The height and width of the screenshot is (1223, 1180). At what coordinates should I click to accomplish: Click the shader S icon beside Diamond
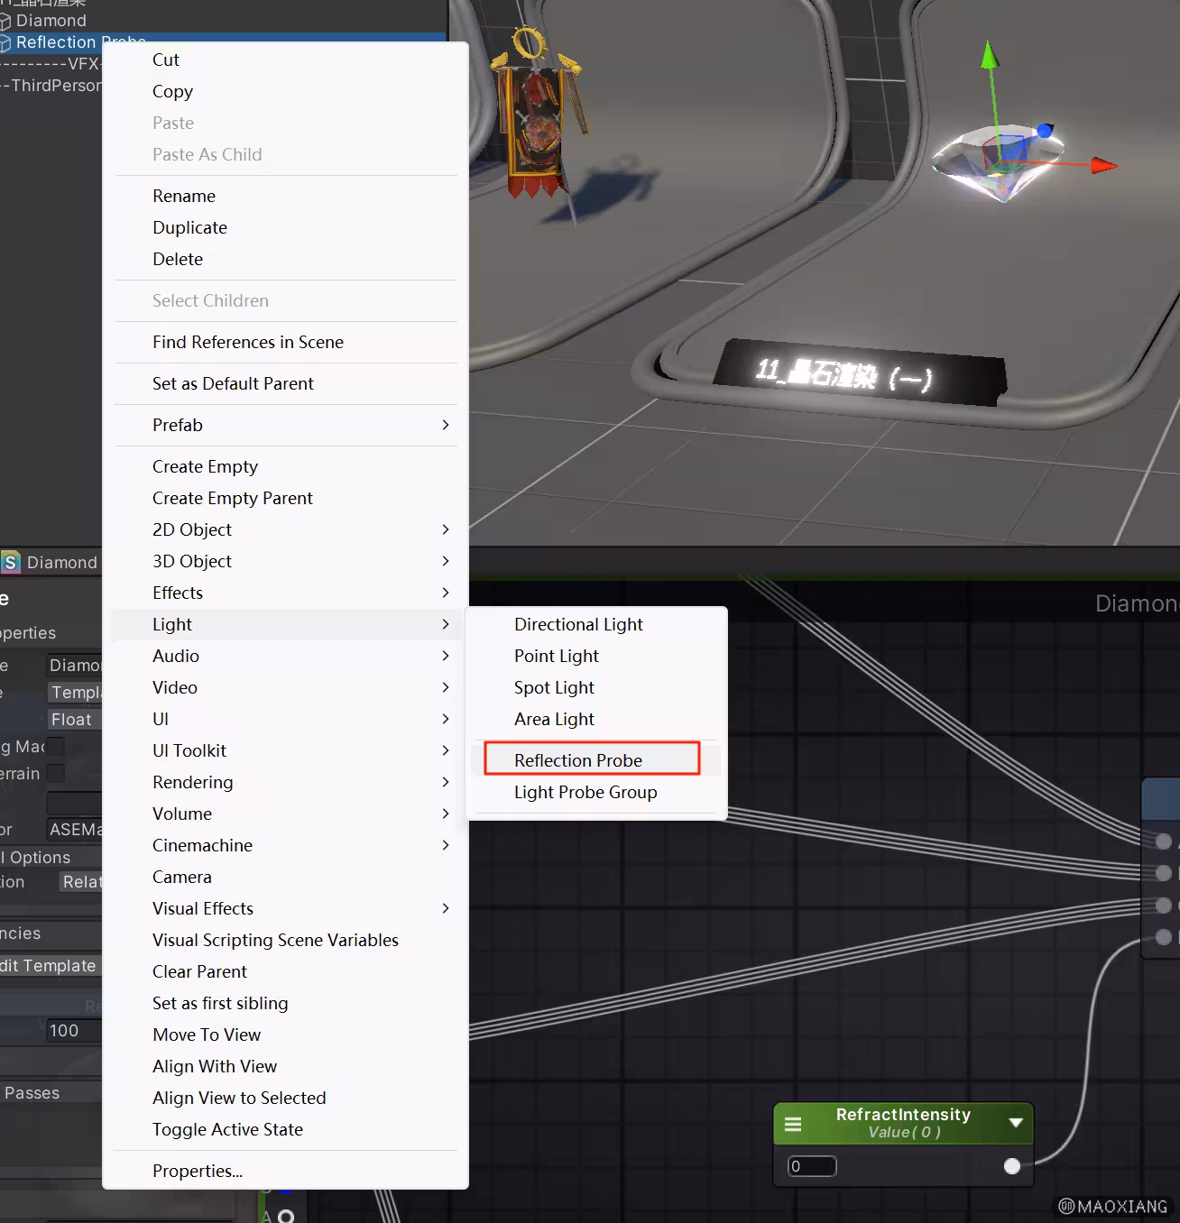click(11, 563)
